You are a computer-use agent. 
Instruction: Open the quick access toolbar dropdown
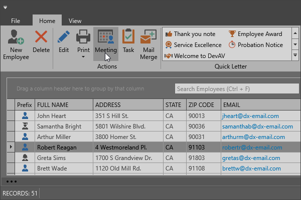point(6,7)
